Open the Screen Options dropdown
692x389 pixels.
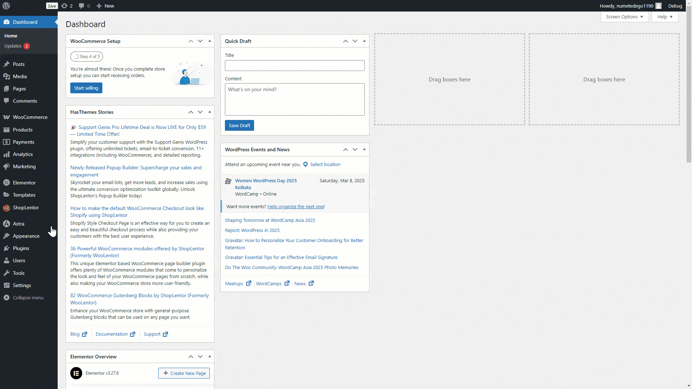pyautogui.click(x=624, y=17)
